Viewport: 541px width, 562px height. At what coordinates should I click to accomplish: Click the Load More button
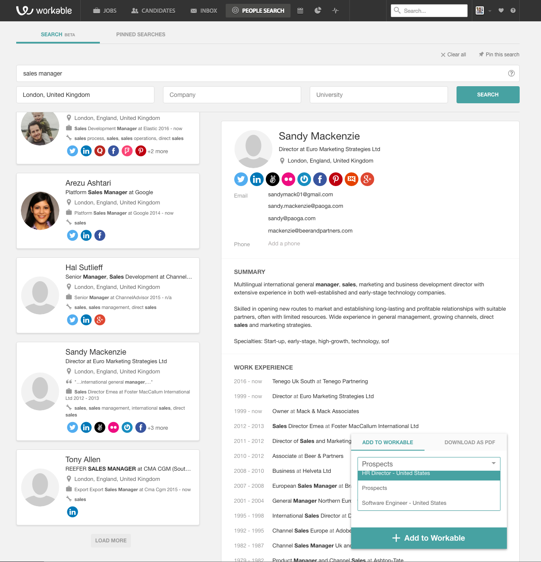(x=111, y=541)
